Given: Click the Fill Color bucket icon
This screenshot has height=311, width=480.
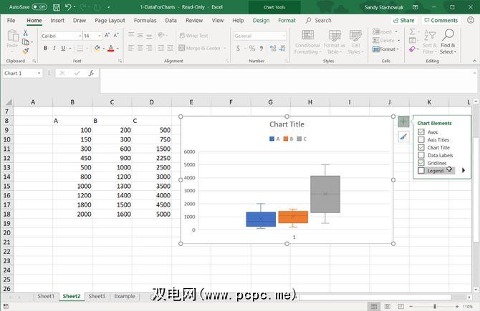Looking at the screenshot, I should [x=97, y=48].
